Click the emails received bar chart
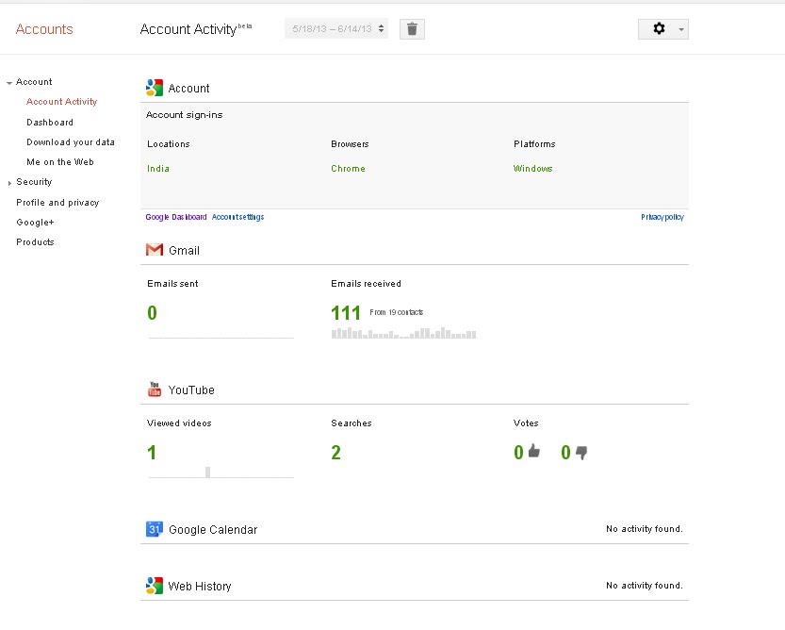Screen dimensions: 785x630 (402, 332)
